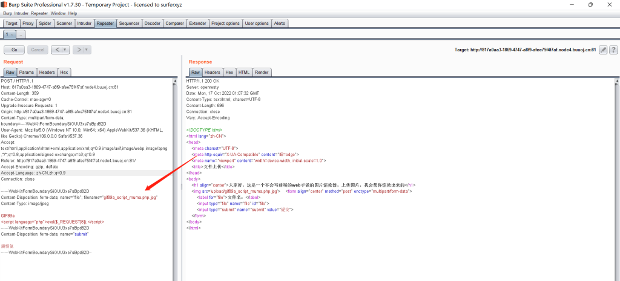Go forward to next request arrow
The width and height of the screenshot is (620, 281).
(x=79, y=50)
